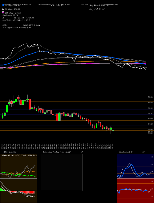
Task: Click the 'Stochastics & R' panel title
Action: (126, 152)
